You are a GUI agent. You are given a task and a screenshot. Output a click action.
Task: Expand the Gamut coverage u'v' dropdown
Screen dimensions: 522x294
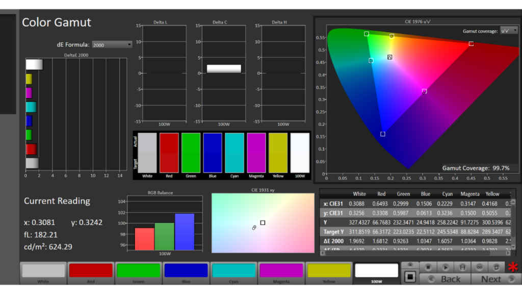pyautogui.click(x=509, y=31)
